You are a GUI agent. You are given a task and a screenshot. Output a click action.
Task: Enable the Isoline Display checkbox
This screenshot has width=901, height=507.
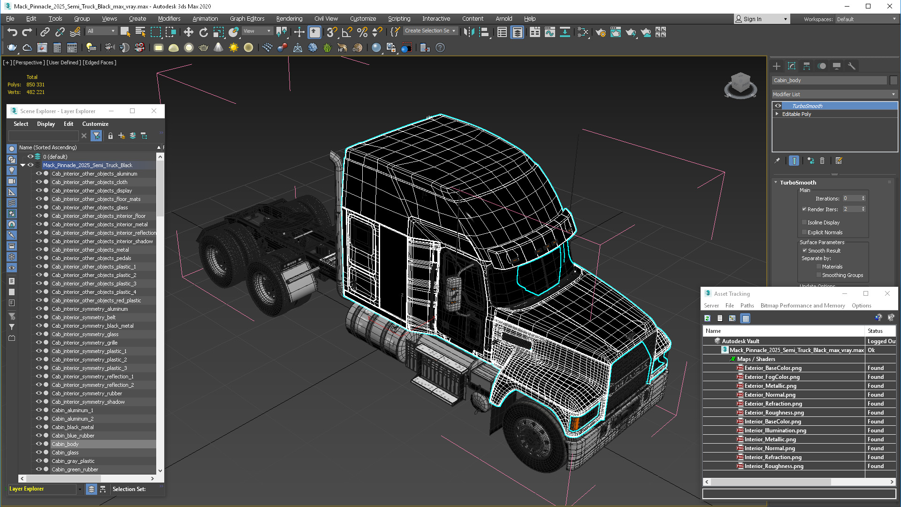click(804, 223)
